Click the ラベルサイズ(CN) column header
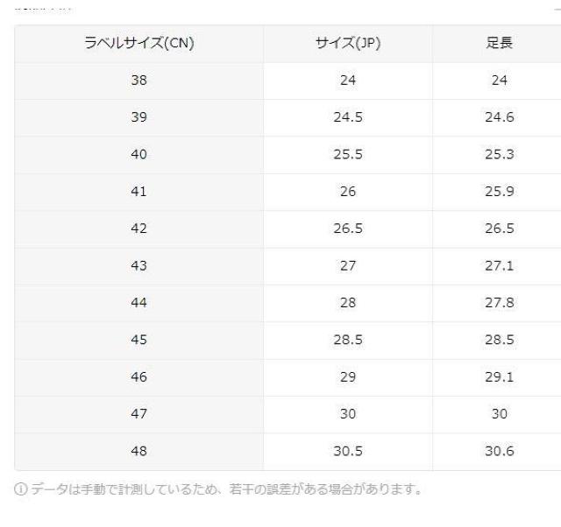 [138, 44]
